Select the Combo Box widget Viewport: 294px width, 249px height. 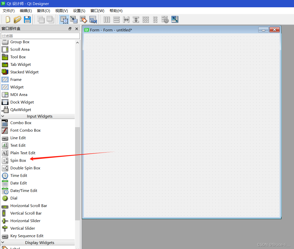click(38, 123)
